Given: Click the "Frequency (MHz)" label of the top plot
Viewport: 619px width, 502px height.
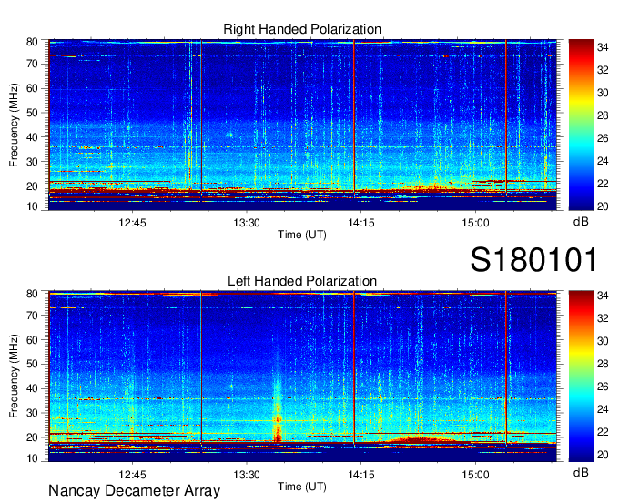Looking at the screenshot, I should coord(14,125).
